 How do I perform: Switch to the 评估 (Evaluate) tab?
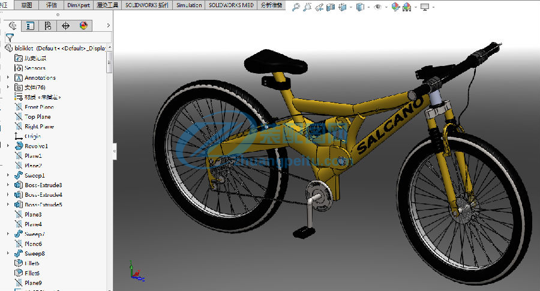click(x=52, y=5)
